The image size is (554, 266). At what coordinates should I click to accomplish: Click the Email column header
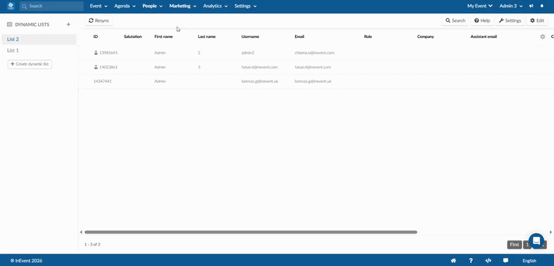(x=299, y=37)
